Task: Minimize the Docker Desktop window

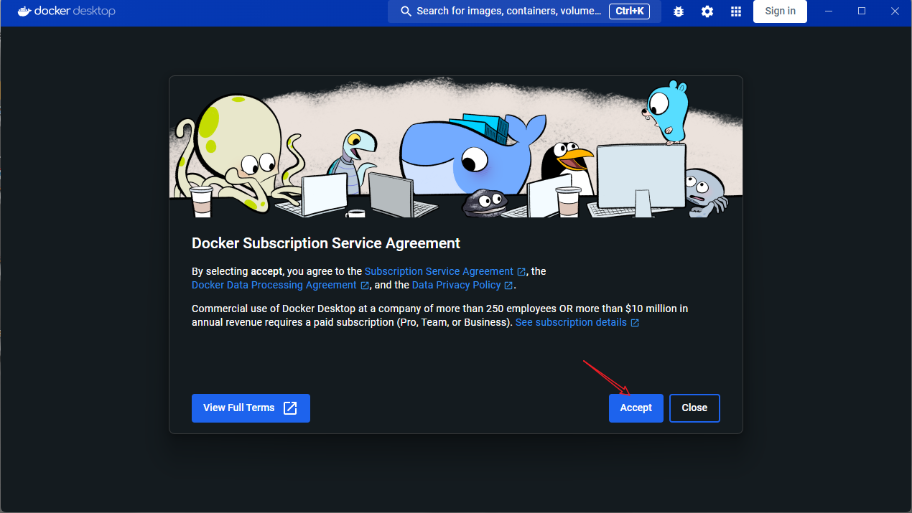Action: pyautogui.click(x=829, y=11)
